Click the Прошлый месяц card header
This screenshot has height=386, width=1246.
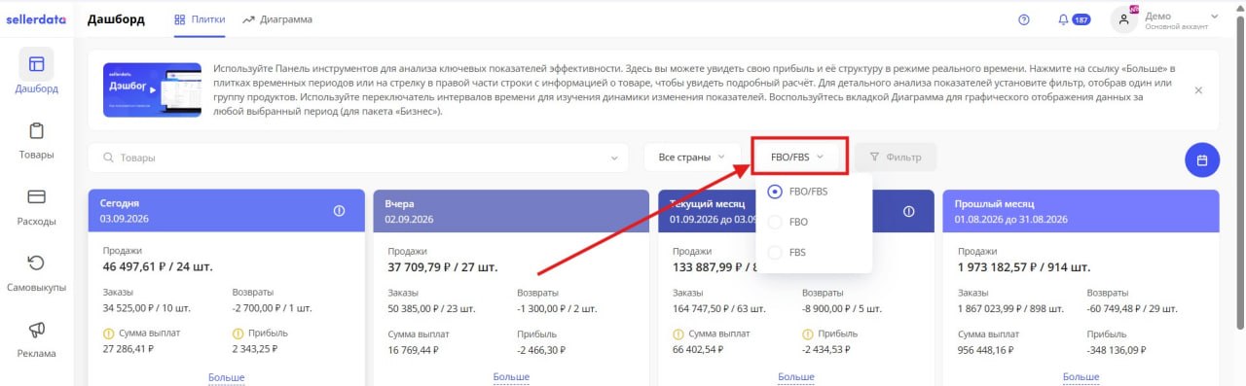[1081, 211]
